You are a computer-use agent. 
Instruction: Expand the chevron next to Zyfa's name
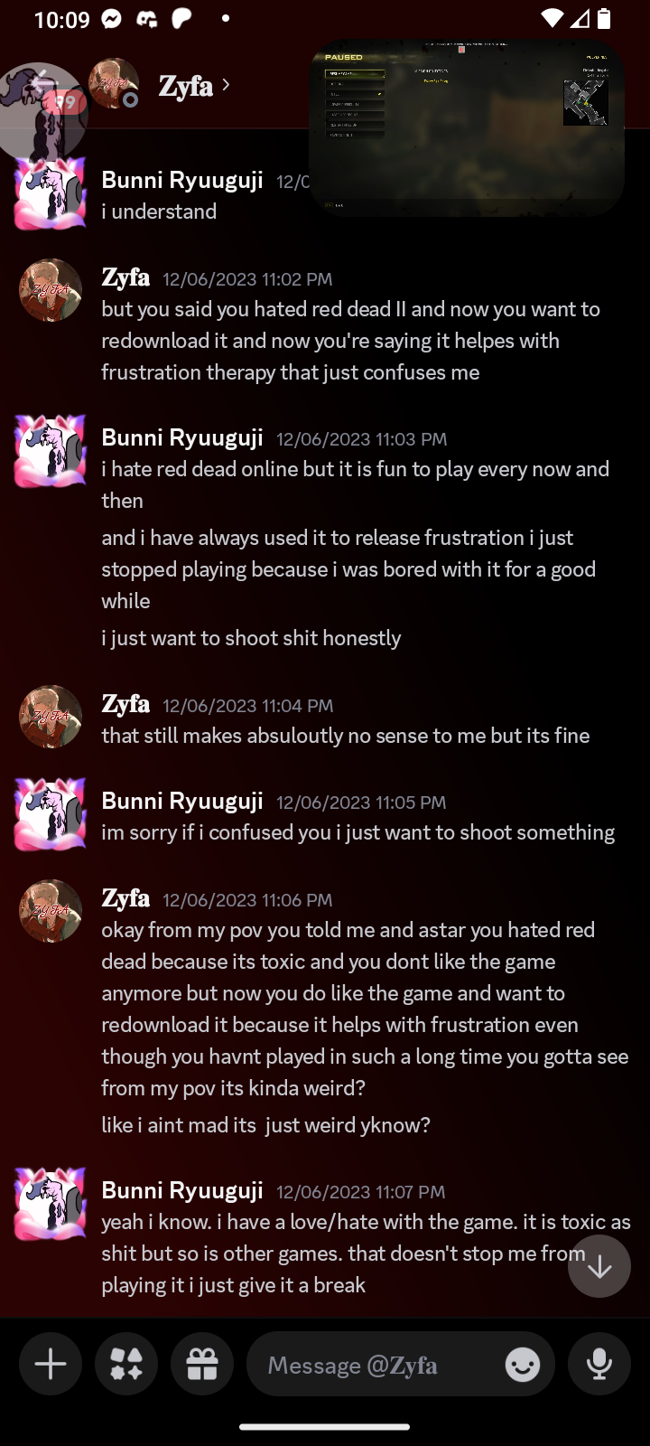[x=226, y=85]
